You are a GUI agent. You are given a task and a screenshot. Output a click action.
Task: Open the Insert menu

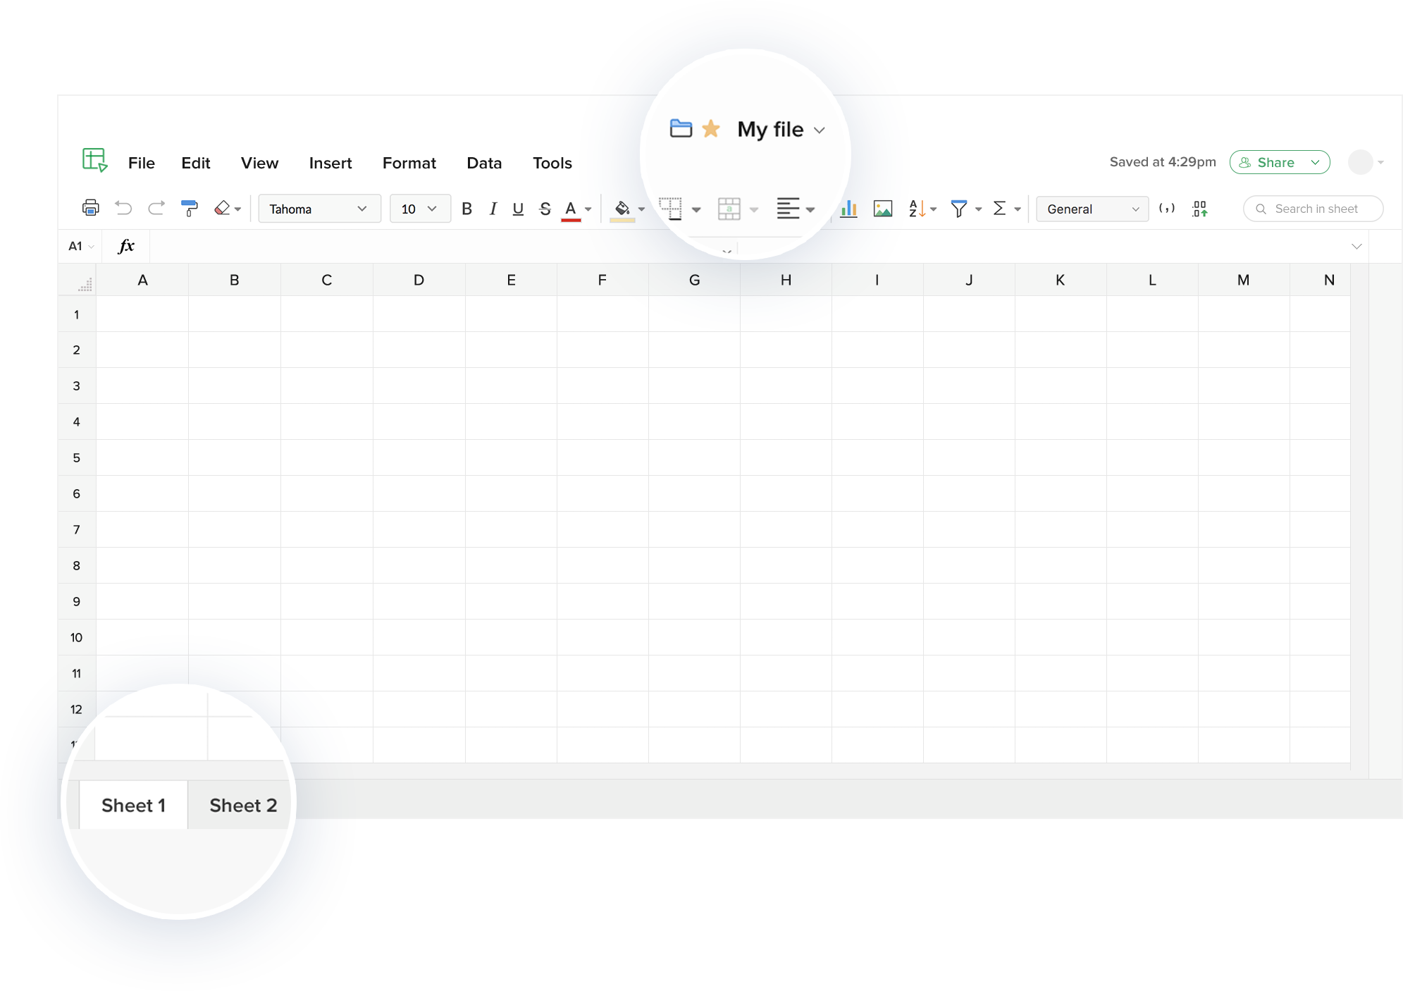tap(330, 162)
